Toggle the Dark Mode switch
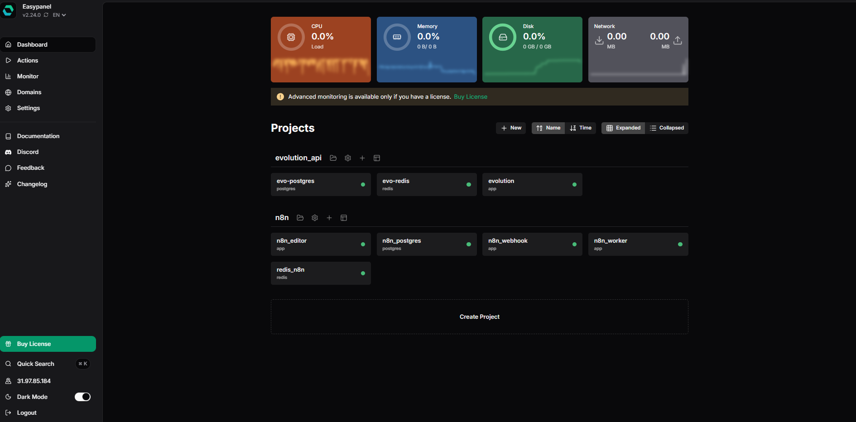This screenshot has height=422, width=856. click(x=82, y=397)
